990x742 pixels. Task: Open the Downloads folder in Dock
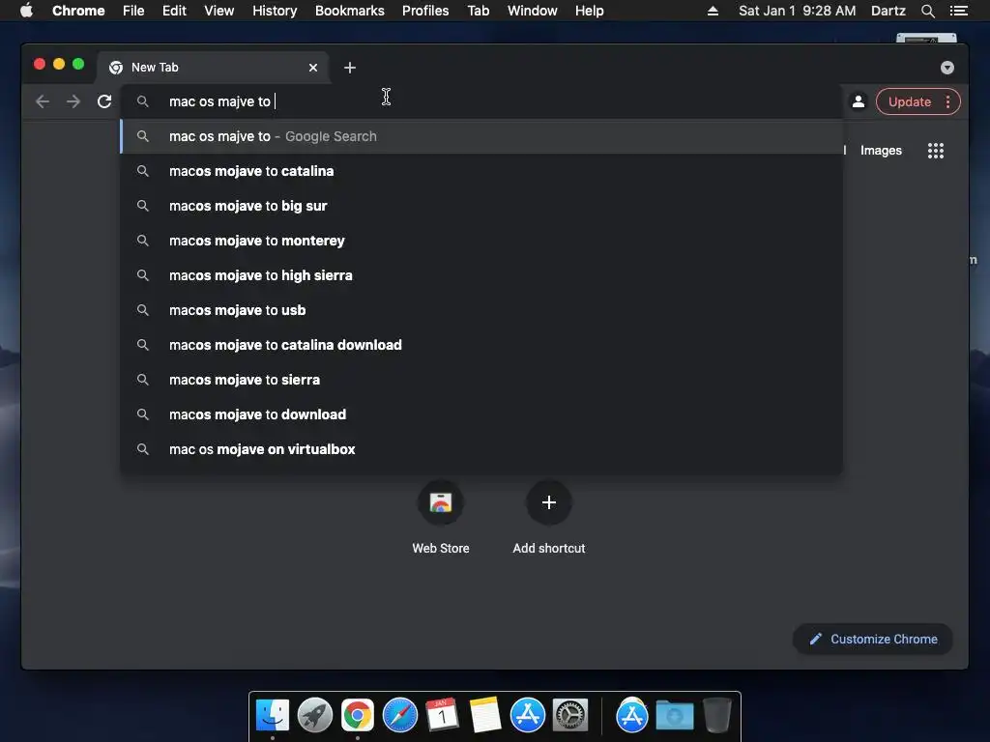[x=674, y=716]
